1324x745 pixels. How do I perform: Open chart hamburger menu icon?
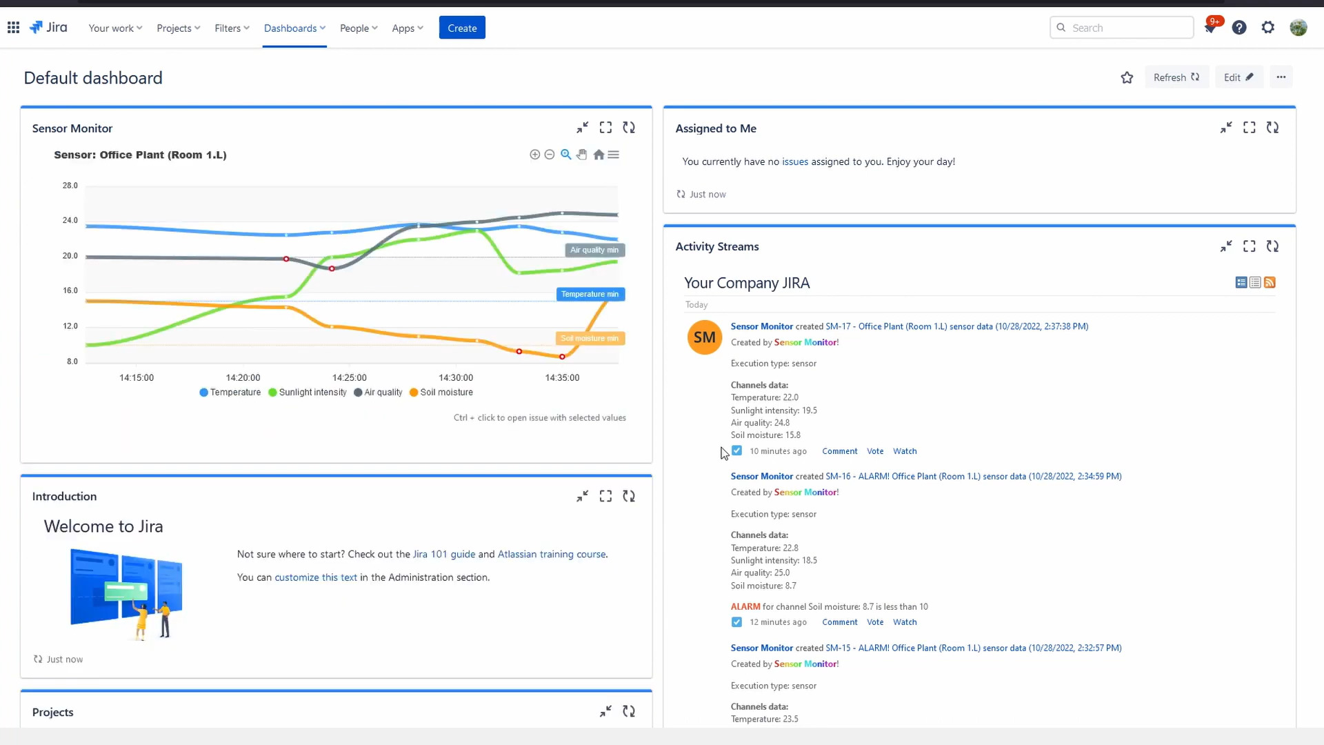click(614, 155)
